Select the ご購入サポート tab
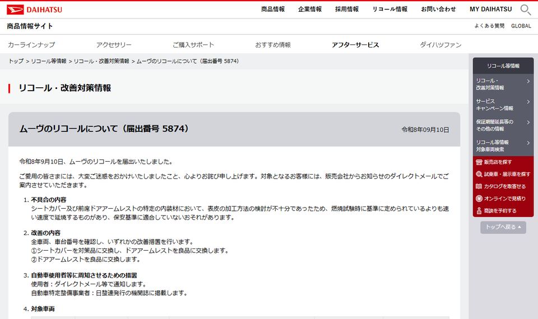This screenshot has height=319, width=538. (x=193, y=45)
